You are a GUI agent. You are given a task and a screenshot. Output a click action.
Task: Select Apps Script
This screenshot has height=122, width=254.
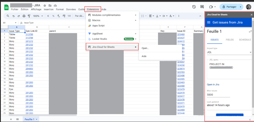(x=112, y=25)
